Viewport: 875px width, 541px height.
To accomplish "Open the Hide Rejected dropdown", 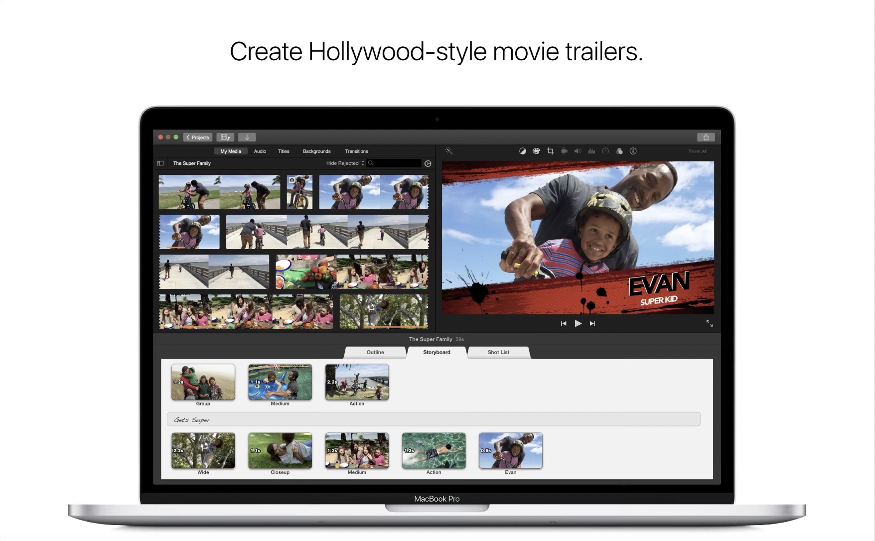I will click(345, 163).
